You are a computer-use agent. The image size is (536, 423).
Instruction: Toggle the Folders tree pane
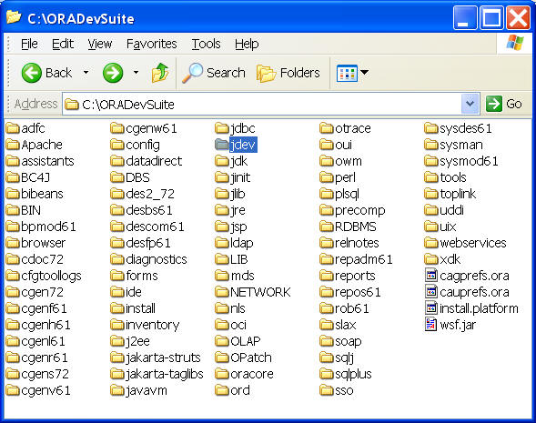[288, 73]
